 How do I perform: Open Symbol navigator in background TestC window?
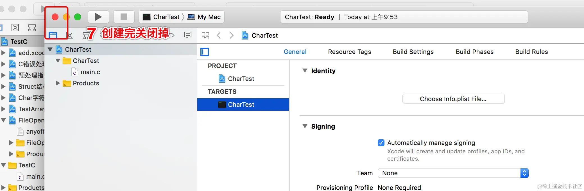click(x=15, y=28)
